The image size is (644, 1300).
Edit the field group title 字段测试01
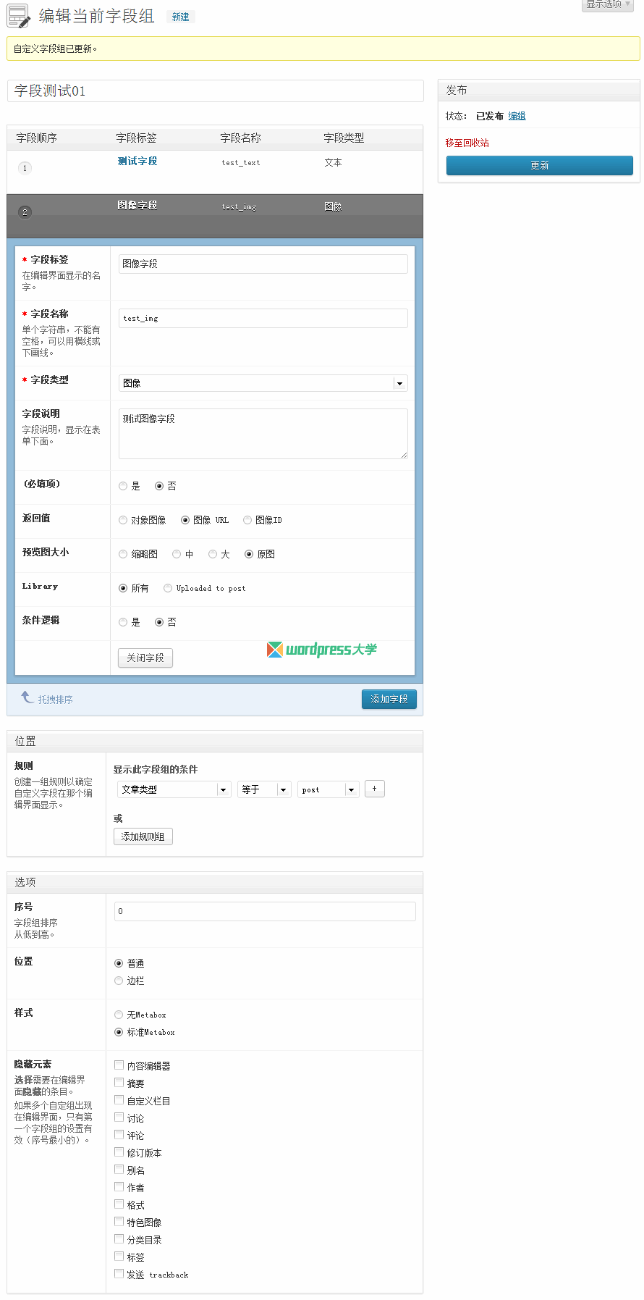click(215, 91)
